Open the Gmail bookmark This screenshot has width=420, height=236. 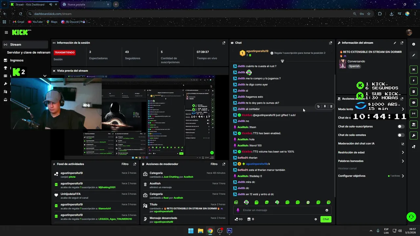[x=18, y=22]
